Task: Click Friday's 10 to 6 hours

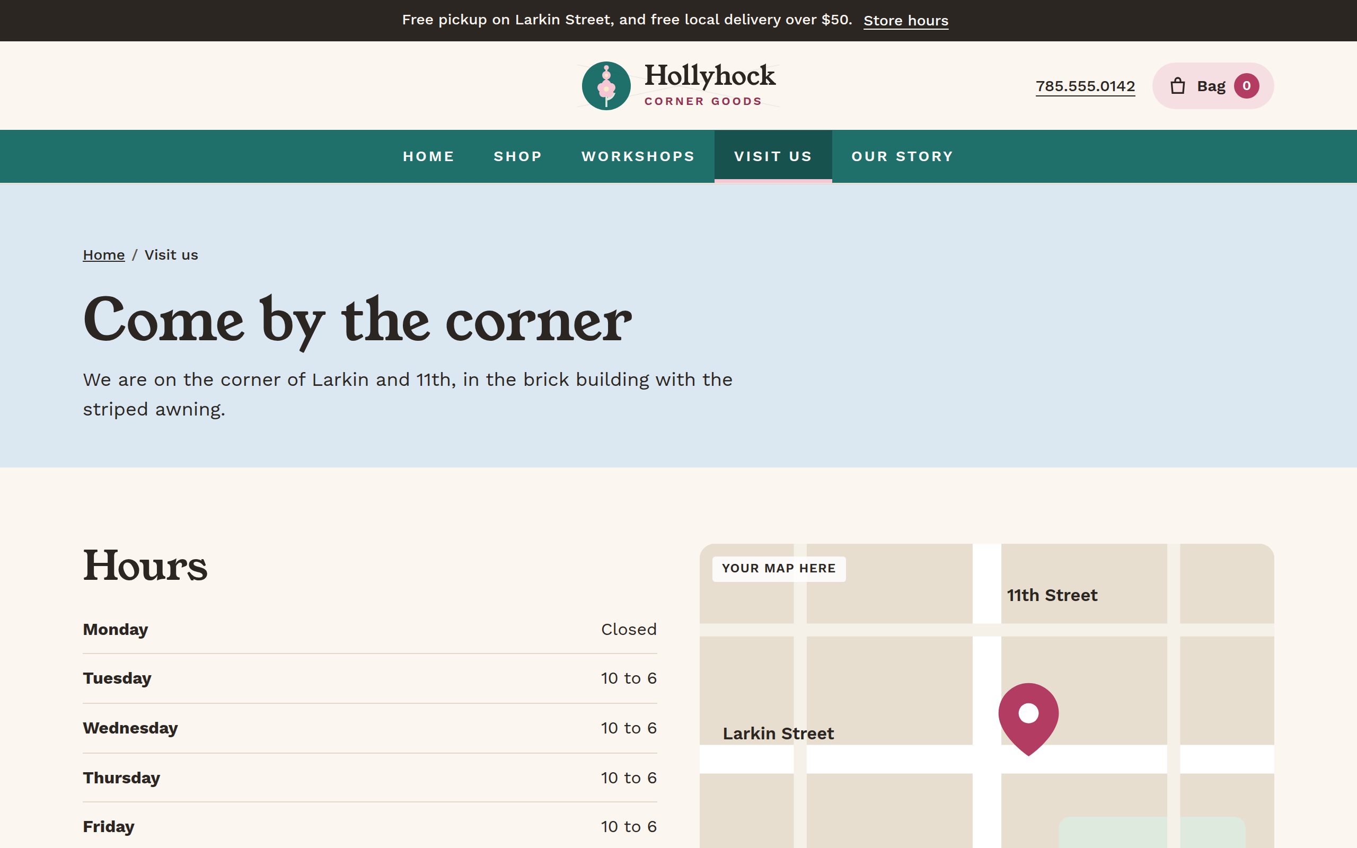Action: tap(629, 827)
